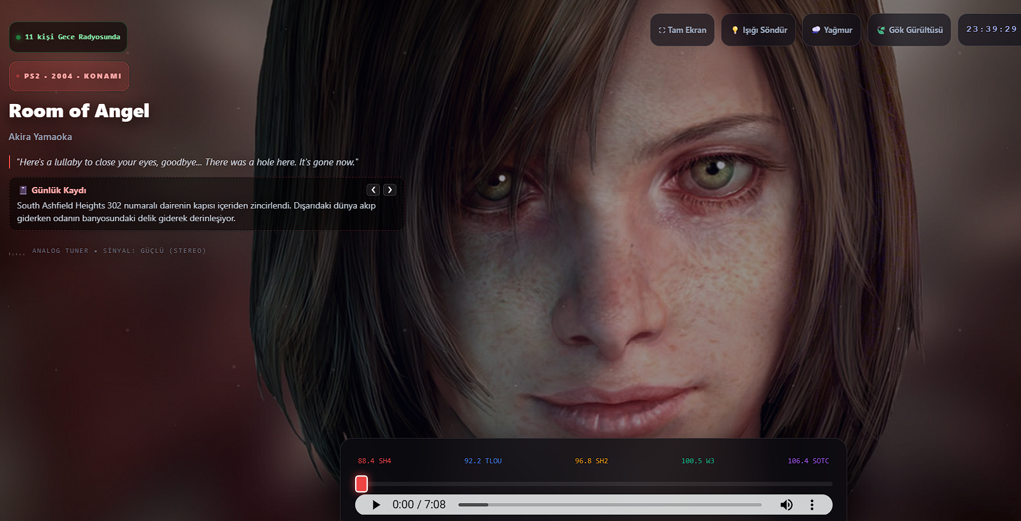Screen dimensions: 1021x521
Task: Click the 11 kişi listeners badge
Action: point(68,37)
